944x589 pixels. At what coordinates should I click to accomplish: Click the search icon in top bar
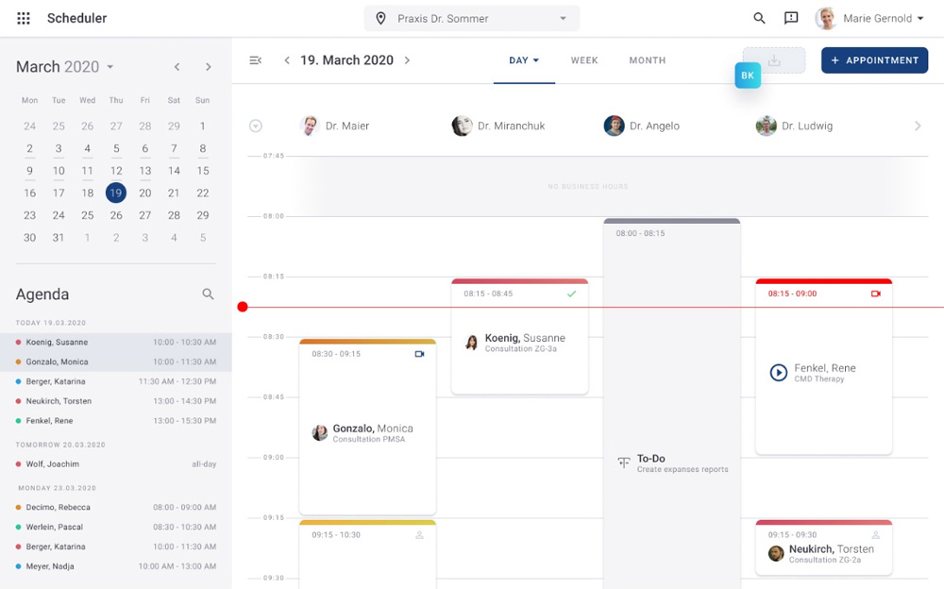[759, 18]
